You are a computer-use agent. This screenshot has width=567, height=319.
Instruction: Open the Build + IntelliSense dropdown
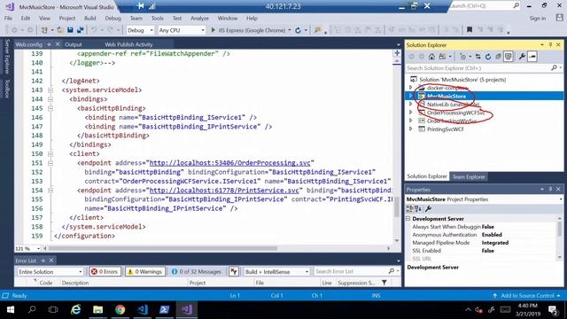[277, 271]
